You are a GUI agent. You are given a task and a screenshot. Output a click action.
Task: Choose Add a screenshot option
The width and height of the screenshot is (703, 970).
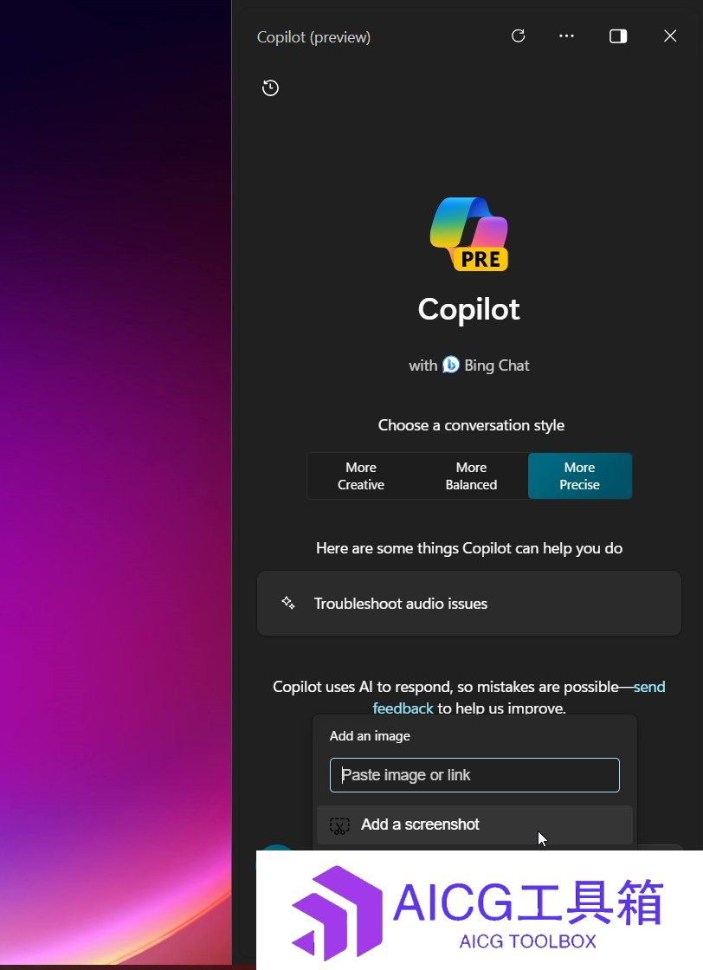click(x=474, y=824)
